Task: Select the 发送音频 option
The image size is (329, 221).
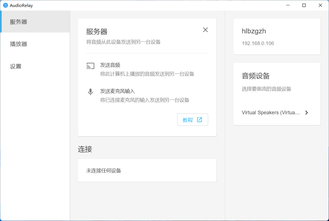Action: coord(147,70)
